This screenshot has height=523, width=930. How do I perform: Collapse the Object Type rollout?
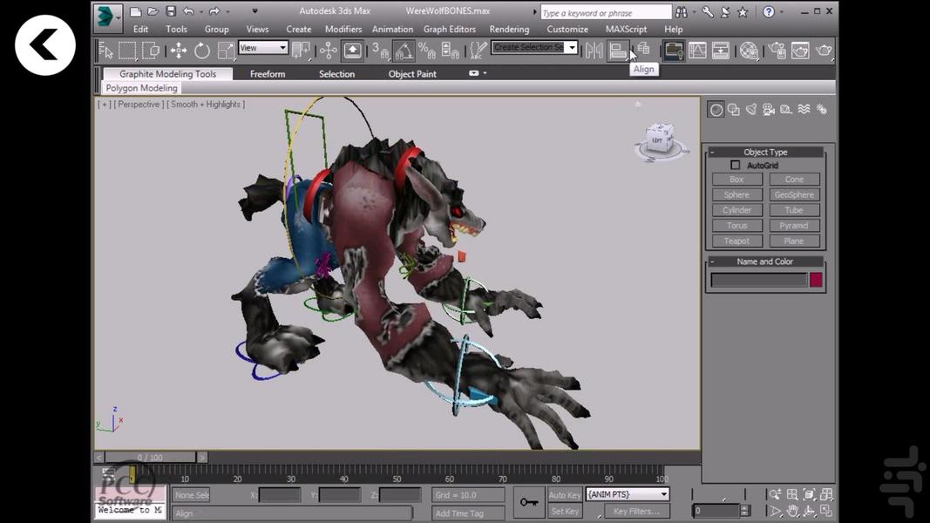(712, 153)
